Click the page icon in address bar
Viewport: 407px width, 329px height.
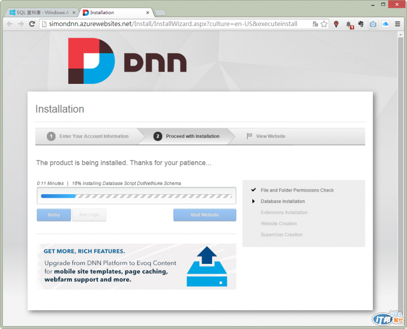(x=44, y=24)
